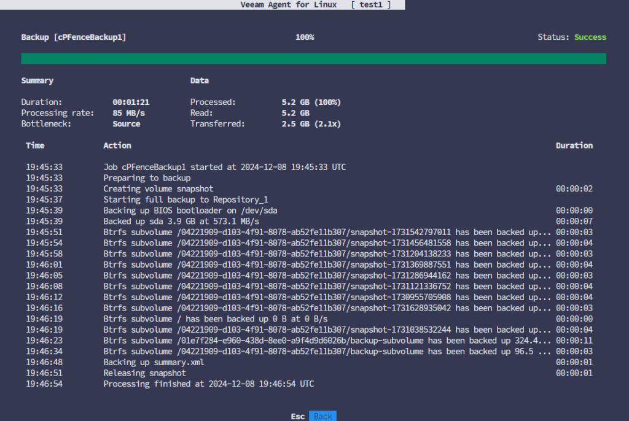Select the 'Creating volume snapshot' log row
Viewport: 629px width, 421px height.
[158, 189]
